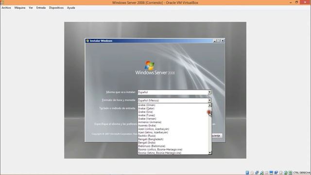Click the network adapters status icon

point(257,173)
